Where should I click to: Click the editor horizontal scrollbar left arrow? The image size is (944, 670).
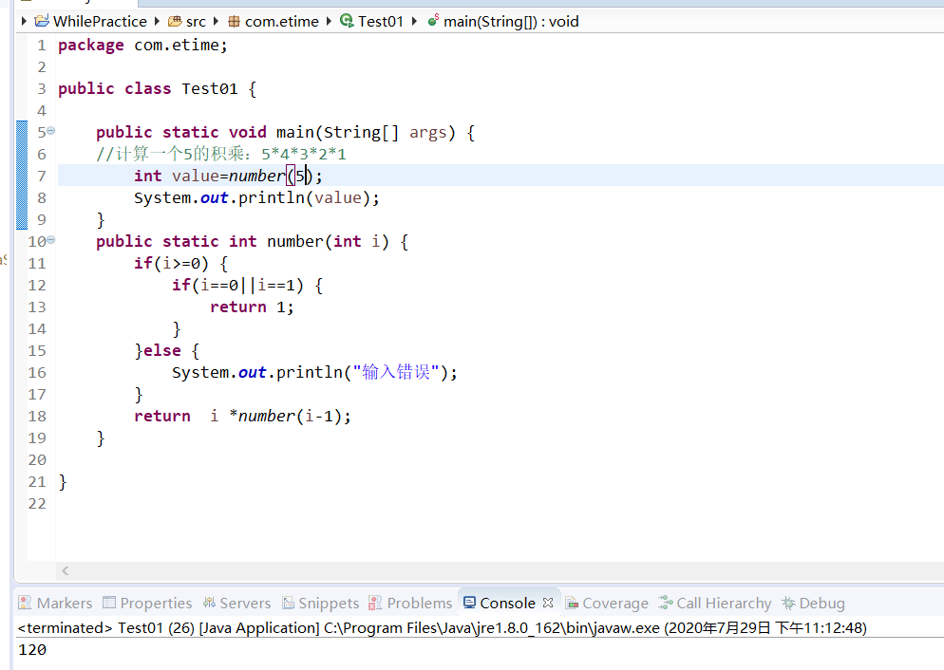tap(65, 570)
